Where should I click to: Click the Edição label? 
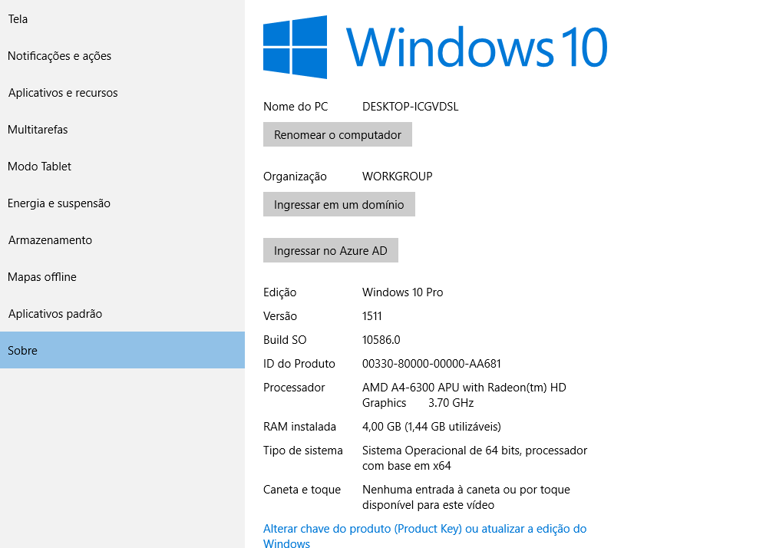(279, 292)
